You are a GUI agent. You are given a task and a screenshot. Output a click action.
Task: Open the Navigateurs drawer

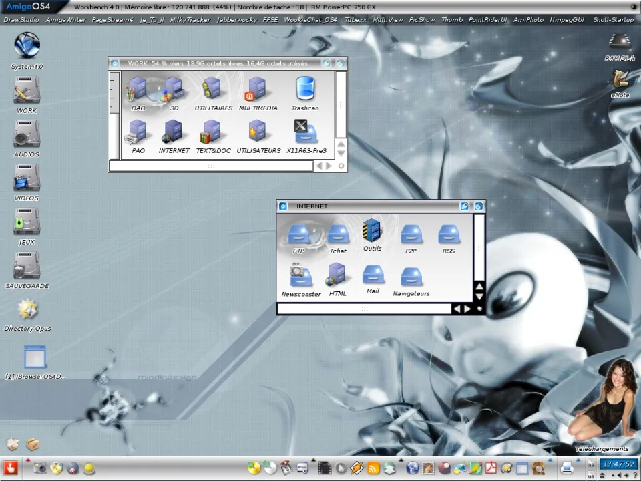point(411,277)
